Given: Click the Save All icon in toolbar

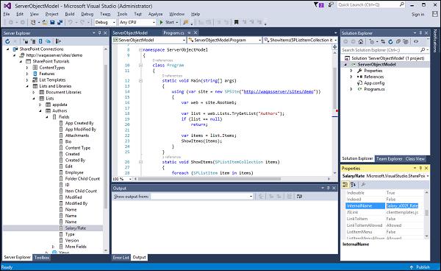Looking at the screenshot, I should click(60, 22).
